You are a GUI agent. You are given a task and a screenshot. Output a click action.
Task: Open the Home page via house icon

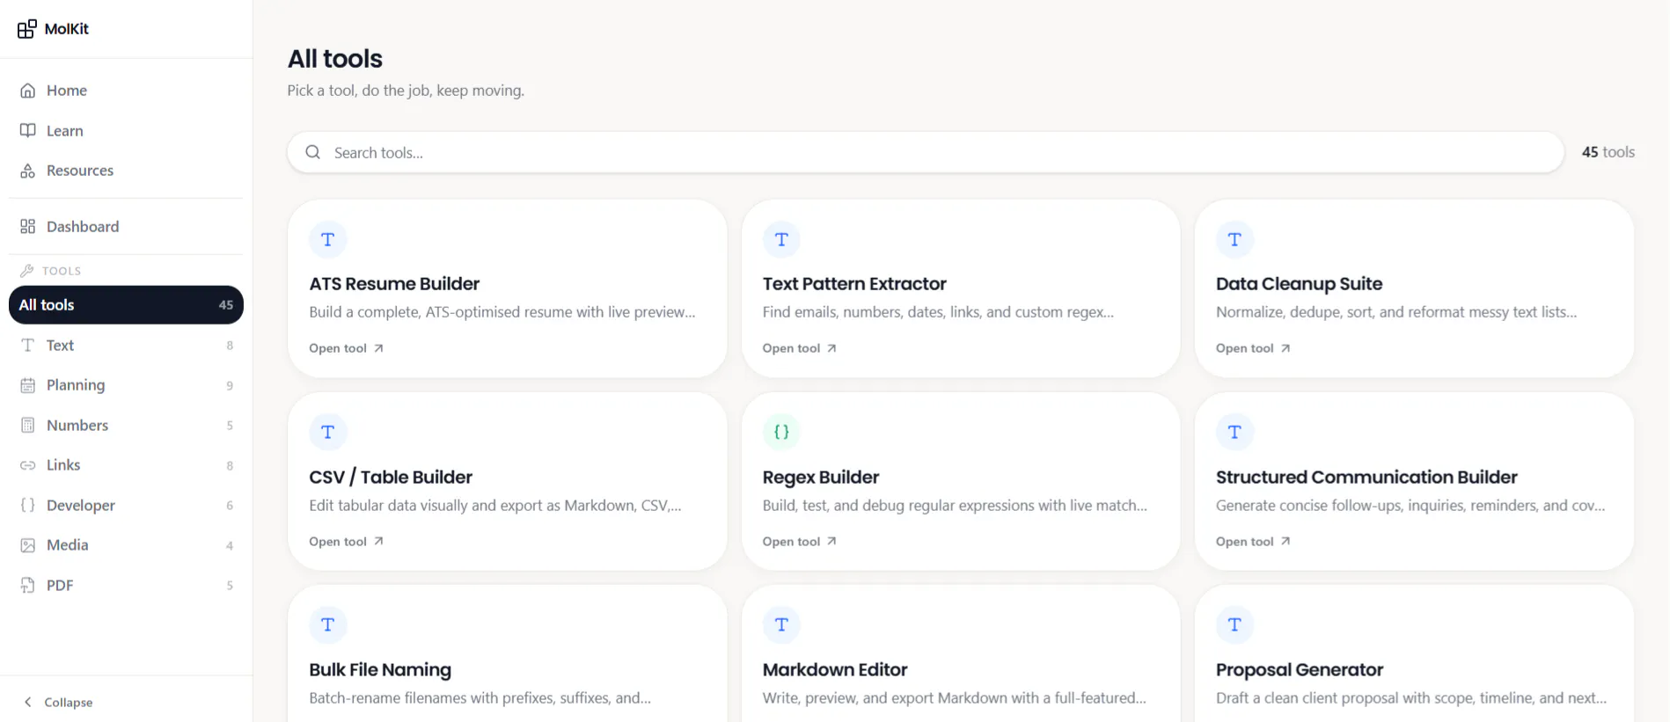[28, 91]
